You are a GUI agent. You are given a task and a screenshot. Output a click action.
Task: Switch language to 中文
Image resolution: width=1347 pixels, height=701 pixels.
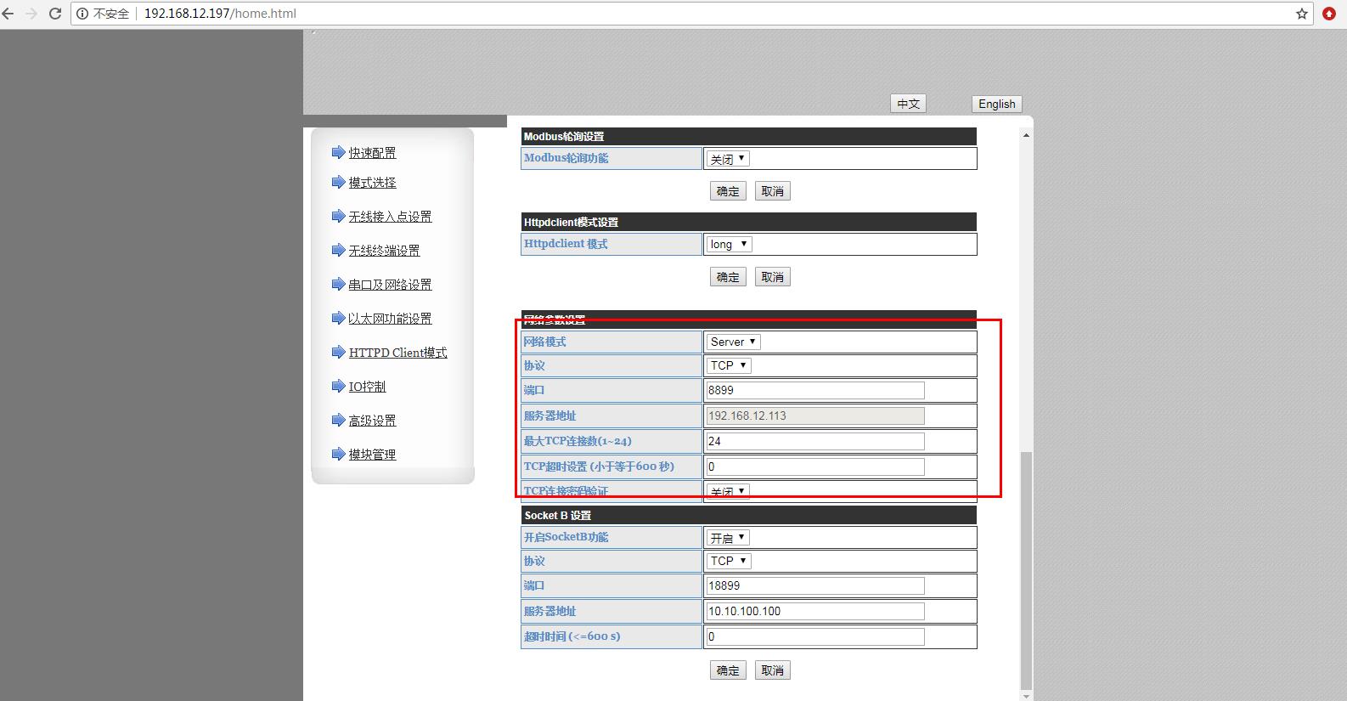[908, 104]
